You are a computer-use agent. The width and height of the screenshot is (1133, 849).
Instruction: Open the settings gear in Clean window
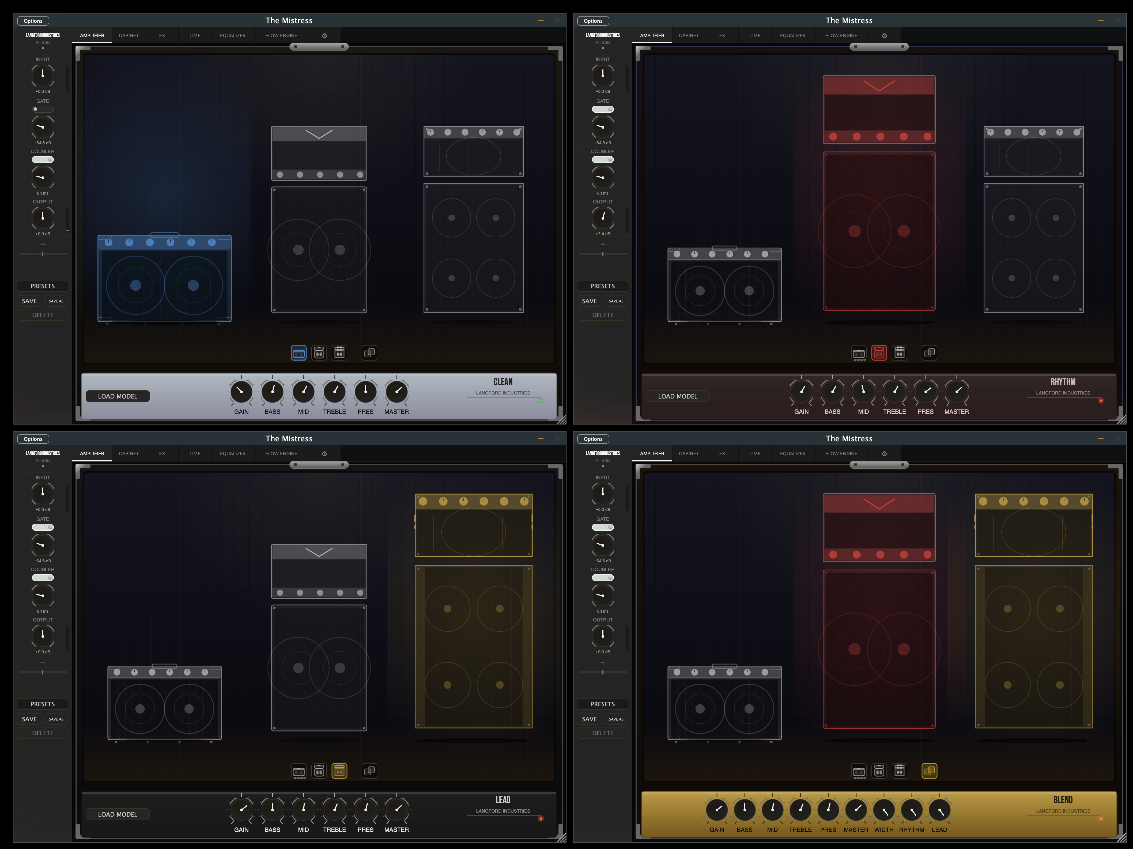[x=324, y=36]
